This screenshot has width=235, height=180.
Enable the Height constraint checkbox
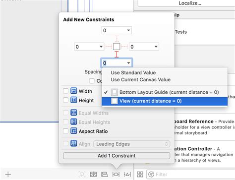point(65,100)
